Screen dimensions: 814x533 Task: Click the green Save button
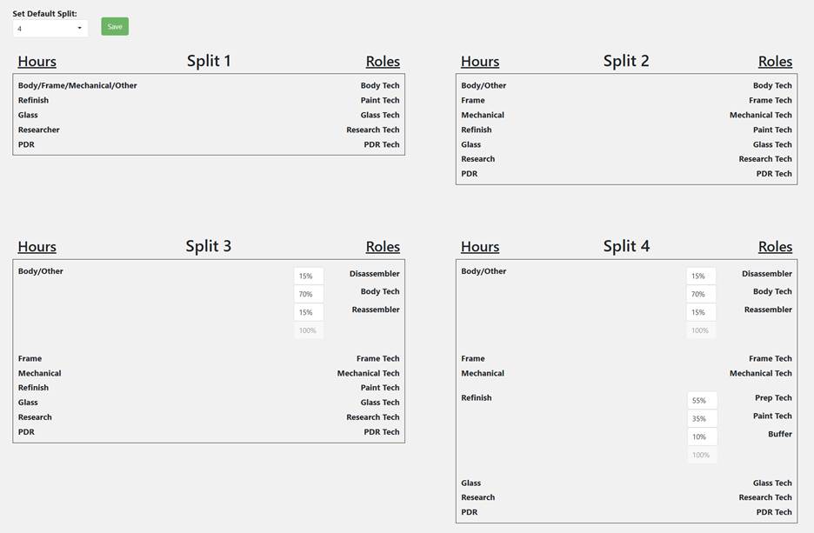tap(115, 27)
